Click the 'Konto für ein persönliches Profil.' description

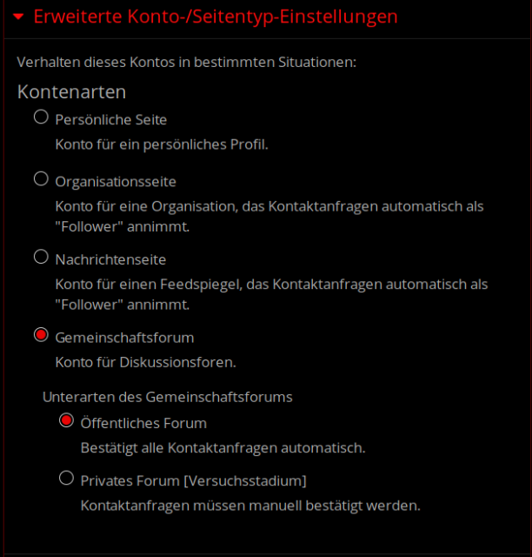(x=162, y=144)
